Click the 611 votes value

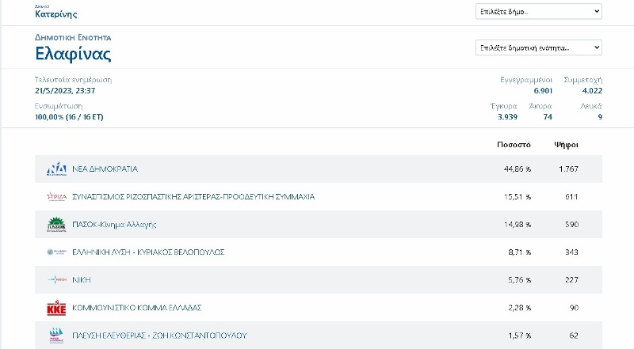pyautogui.click(x=571, y=197)
